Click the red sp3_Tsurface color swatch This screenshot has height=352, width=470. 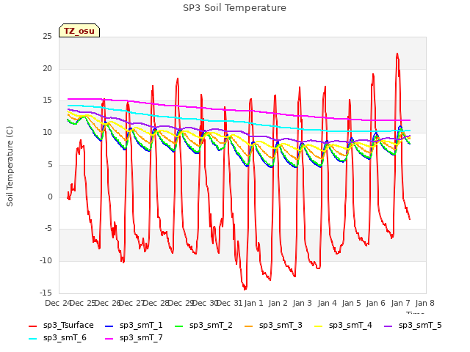pos(32,326)
